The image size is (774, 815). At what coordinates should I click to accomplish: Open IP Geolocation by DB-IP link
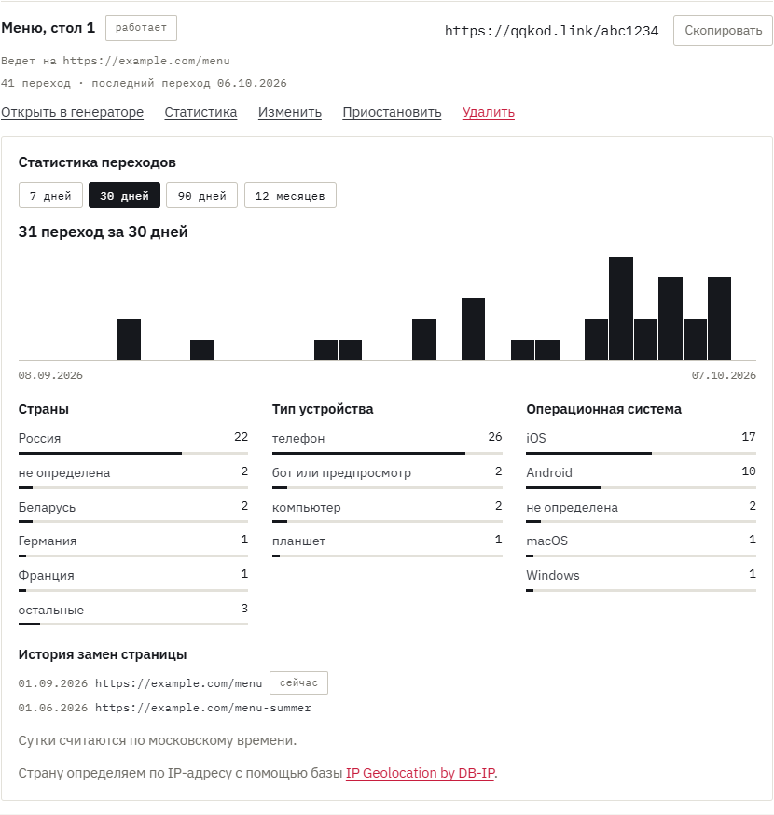(421, 773)
